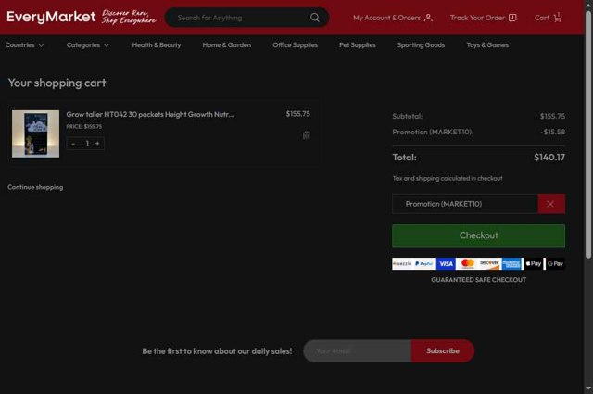Viewport: 593px width, 394px height.
Task: Click the Sezzle payment icon
Action: [402, 264]
